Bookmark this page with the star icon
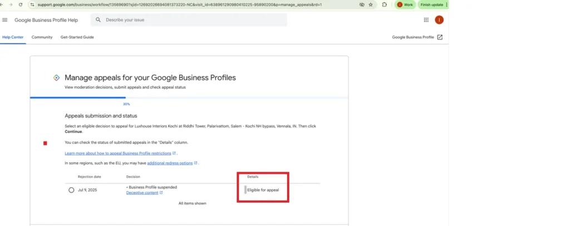This screenshot has height=226, width=570. 371,4
